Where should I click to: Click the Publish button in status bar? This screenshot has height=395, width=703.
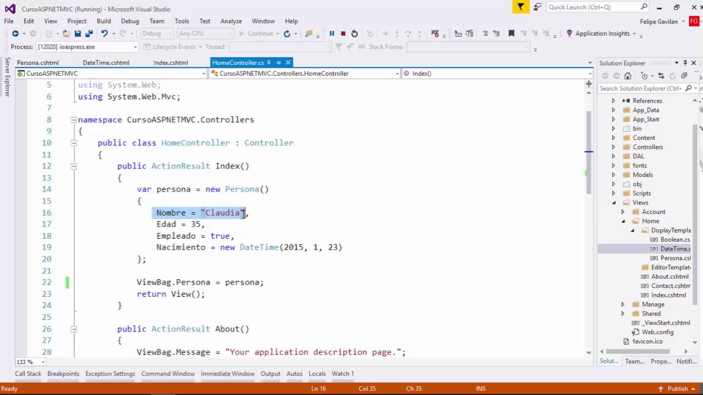(x=678, y=388)
